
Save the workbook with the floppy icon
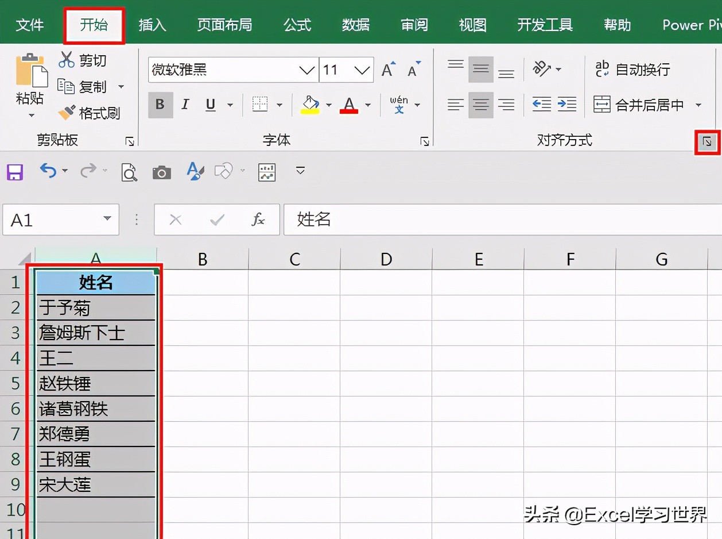(15, 172)
